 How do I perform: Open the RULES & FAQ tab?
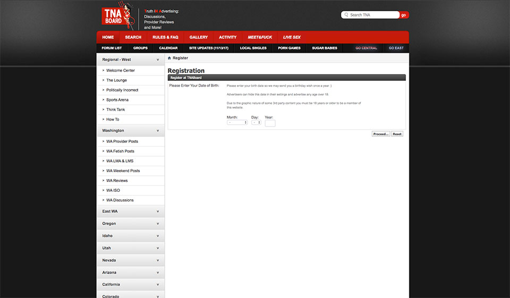pos(165,37)
